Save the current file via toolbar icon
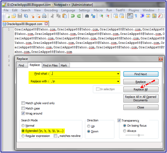The image size is (167, 153). pos(20,16)
